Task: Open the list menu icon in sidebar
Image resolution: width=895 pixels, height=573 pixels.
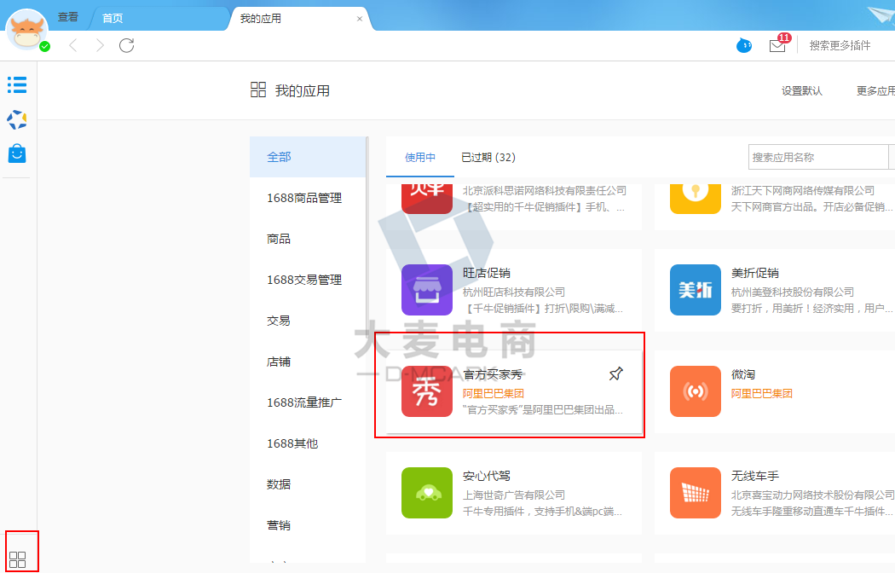Action: coord(17,84)
